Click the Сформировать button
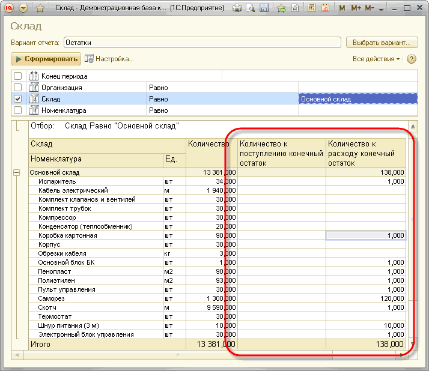 point(46,59)
